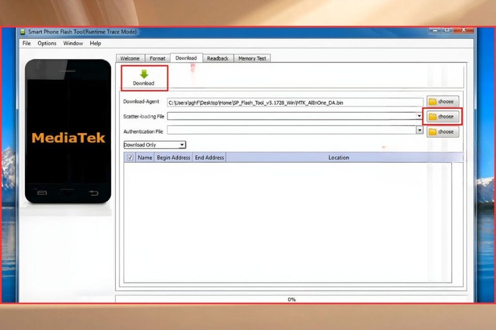Select the Download tab
496x330 pixels.
coord(187,58)
